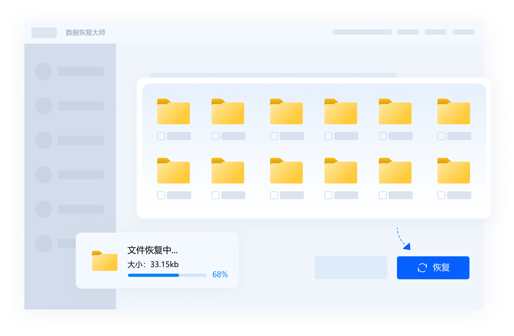Click the rightmost placeholder item in the top bar
This screenshot has height=336, width=514.
click(x=463, y=32)
